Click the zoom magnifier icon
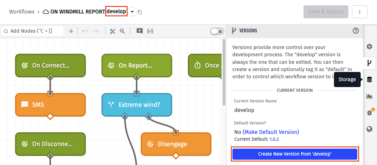This screenshot has width=377, height=165. [123, 31]
